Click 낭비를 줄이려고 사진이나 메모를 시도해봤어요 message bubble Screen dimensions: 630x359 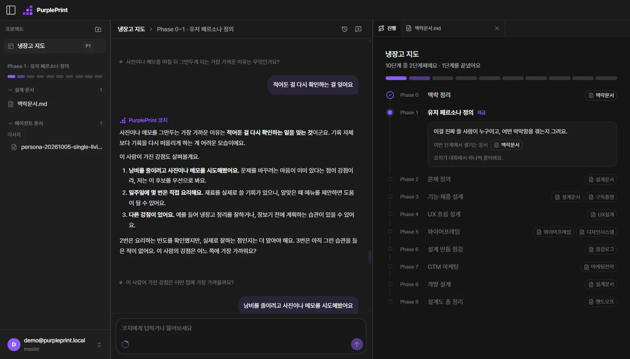298,305
